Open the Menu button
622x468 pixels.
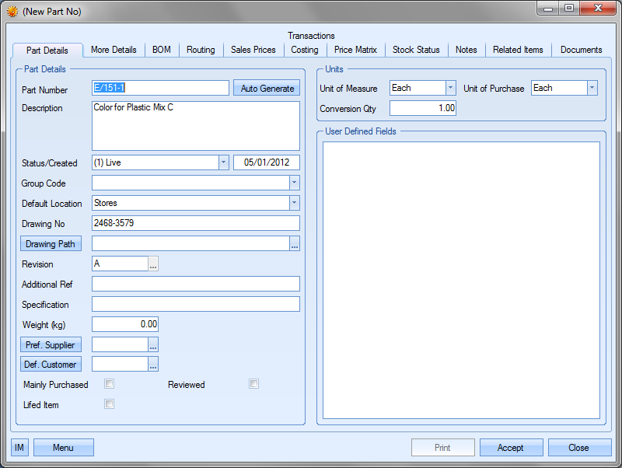[x=63, y=447]
